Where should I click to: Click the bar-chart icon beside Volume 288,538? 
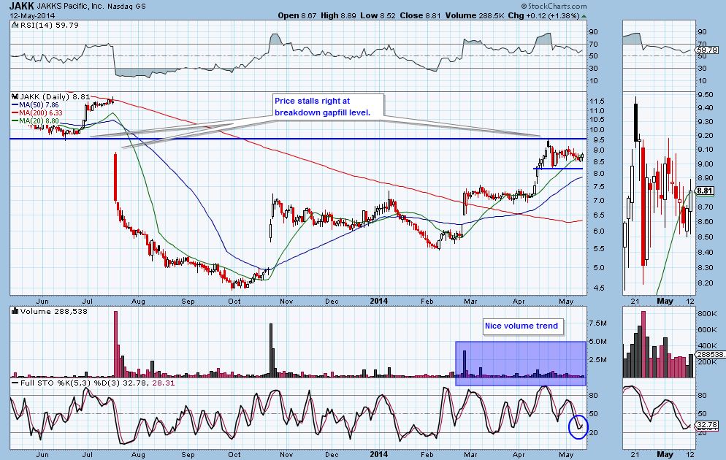[15, 312]
